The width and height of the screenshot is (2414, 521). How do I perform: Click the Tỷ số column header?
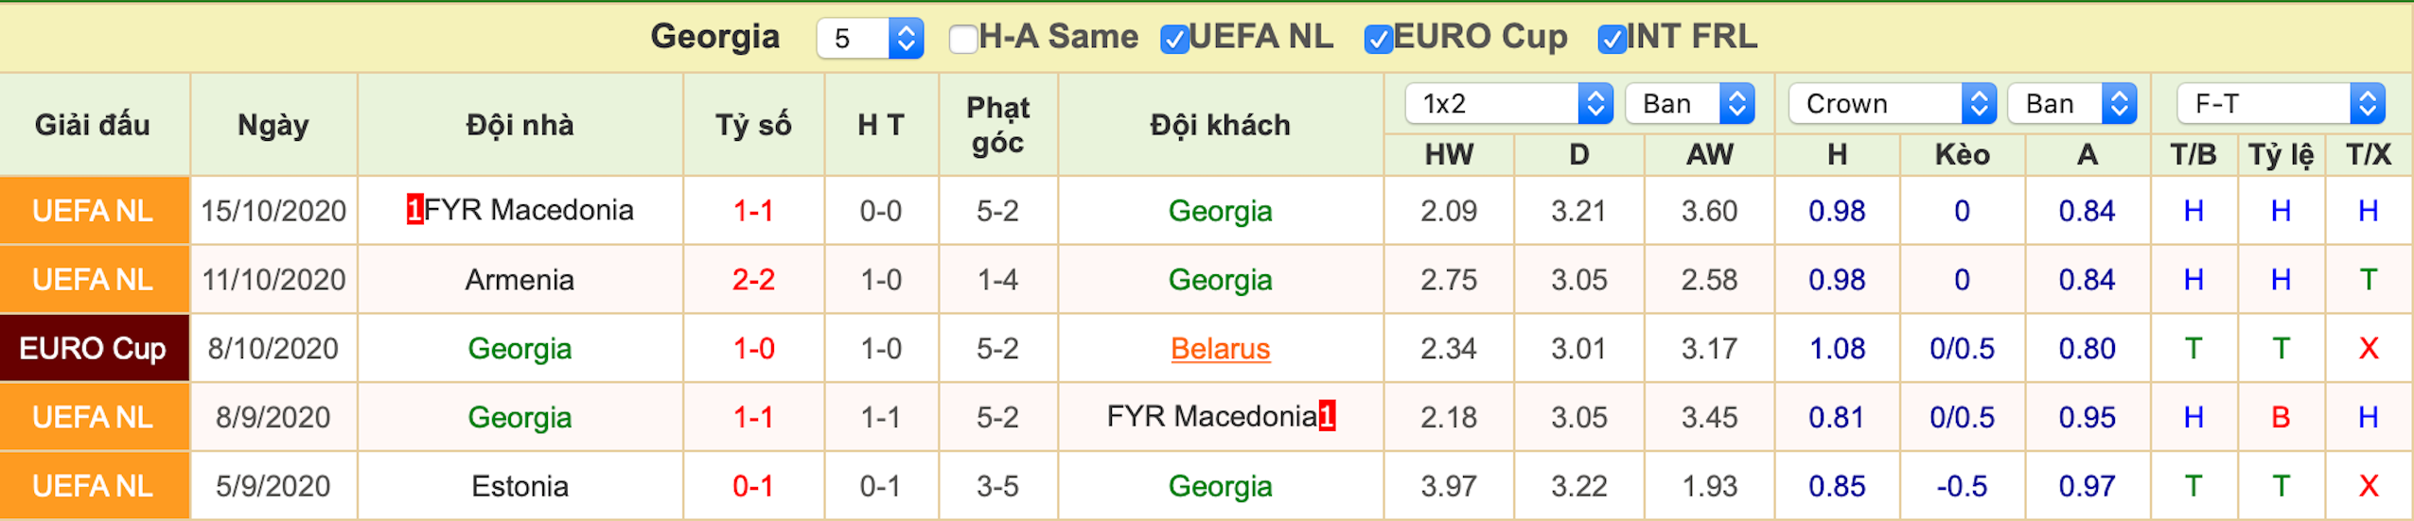coord(753,125)
